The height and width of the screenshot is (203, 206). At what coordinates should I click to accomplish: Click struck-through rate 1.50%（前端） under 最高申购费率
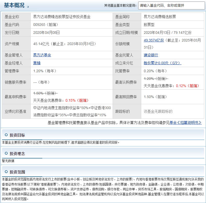(x=45, y=93)
